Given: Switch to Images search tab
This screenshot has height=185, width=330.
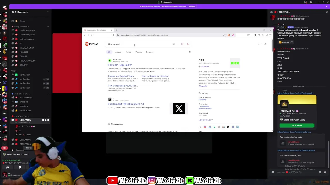Looking at the screenshot, I should 118,52.
